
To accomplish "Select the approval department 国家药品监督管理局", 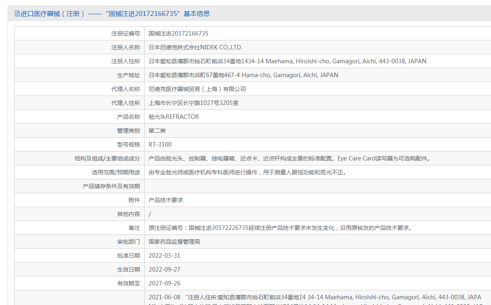I will click(174, 242).
